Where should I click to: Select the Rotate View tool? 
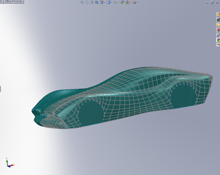point(91,2)
